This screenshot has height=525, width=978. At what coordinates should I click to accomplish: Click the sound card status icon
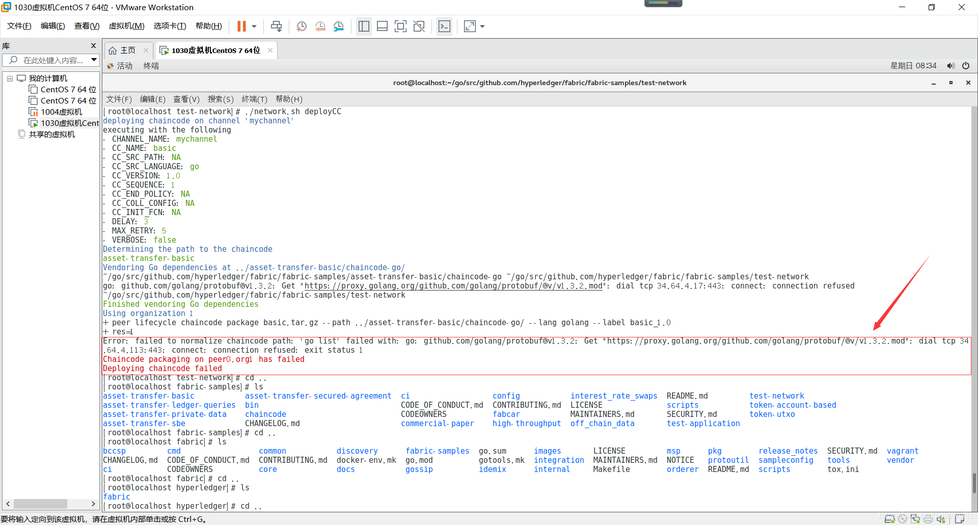coord(941,519)
